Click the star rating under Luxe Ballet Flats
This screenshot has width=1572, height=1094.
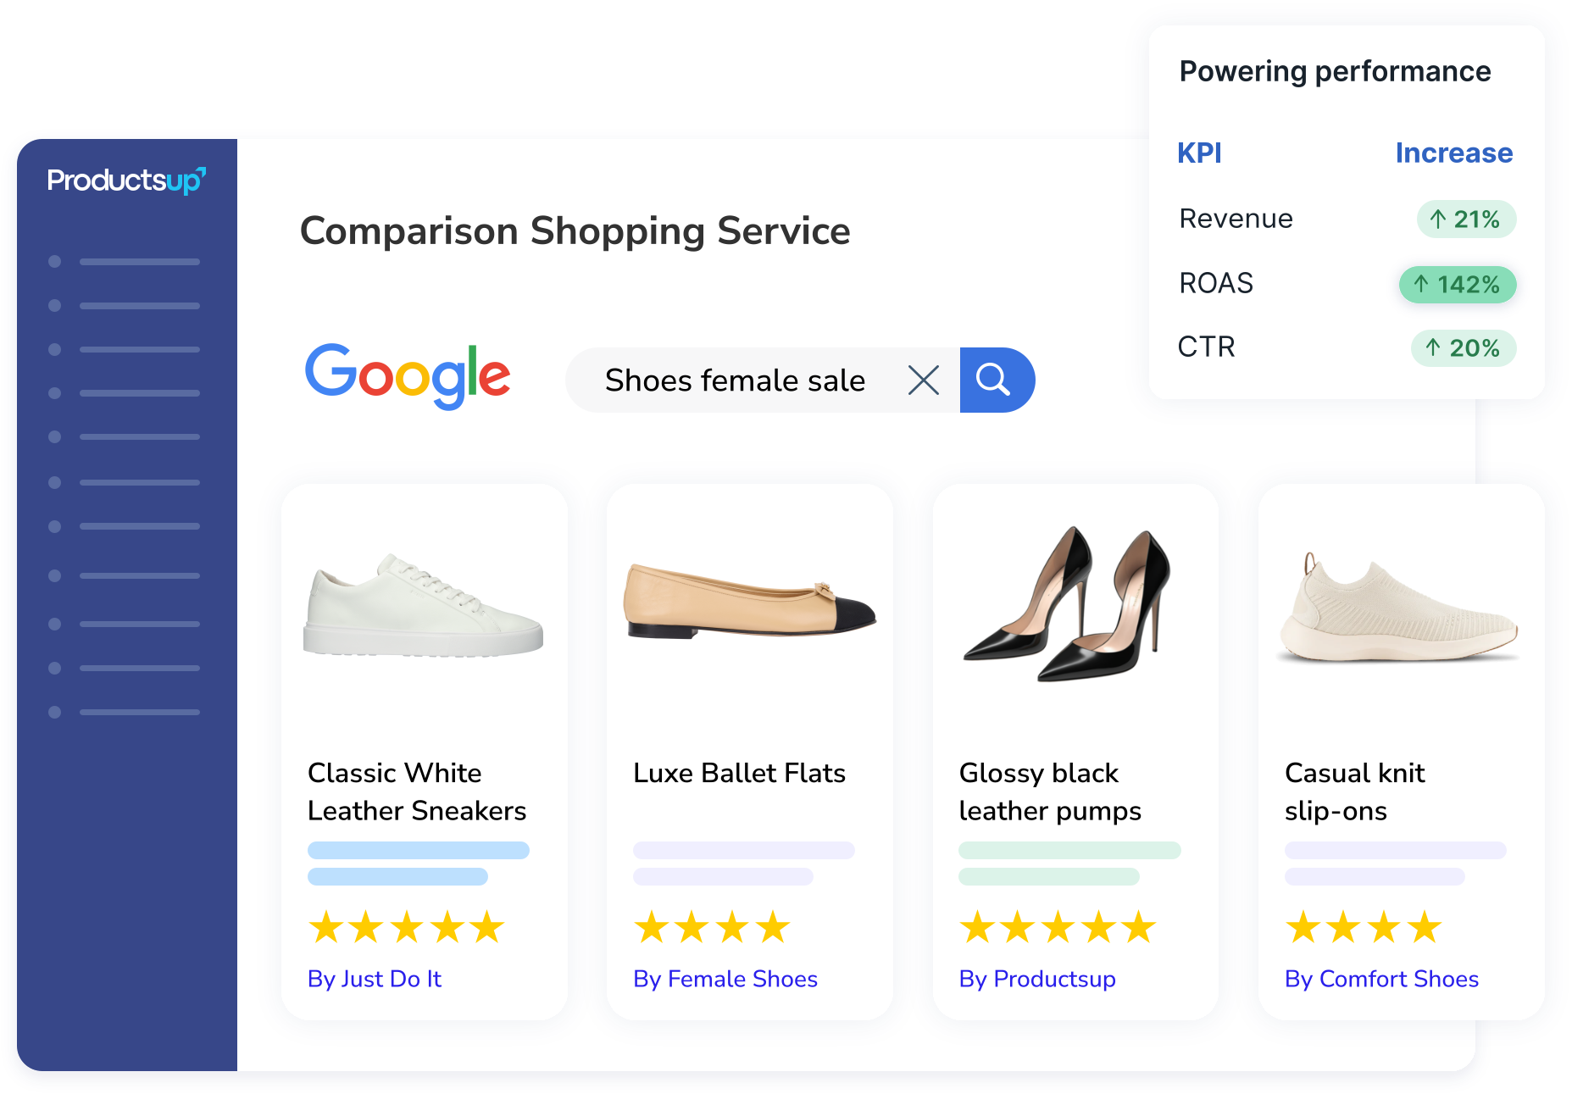tap(712, 927)
